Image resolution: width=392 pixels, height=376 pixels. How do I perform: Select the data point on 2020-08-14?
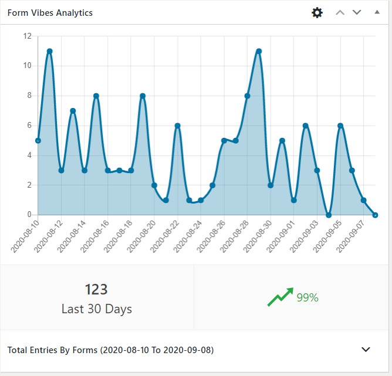click(85, 171)
